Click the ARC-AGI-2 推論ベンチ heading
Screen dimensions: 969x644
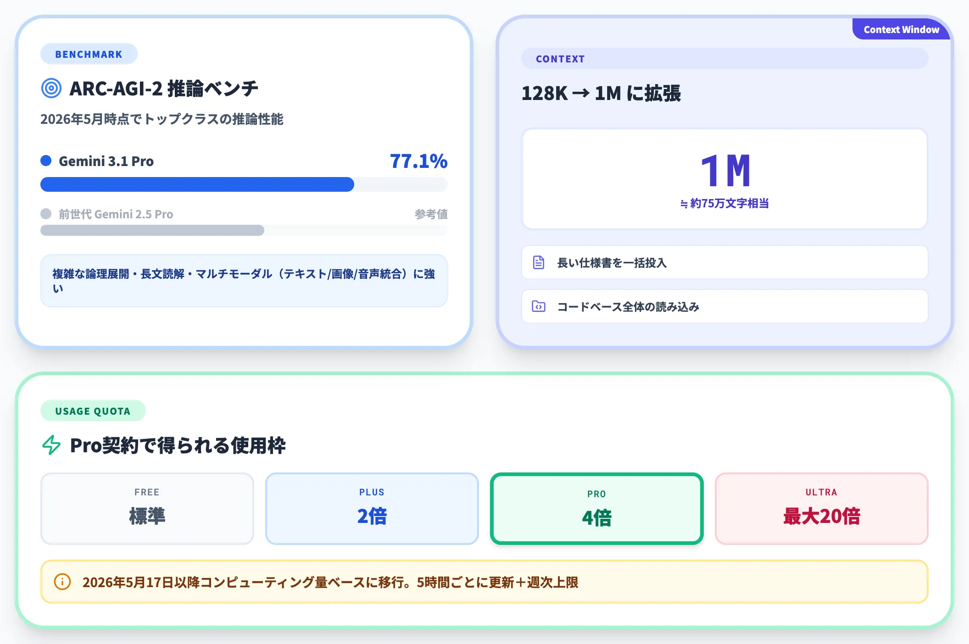pos(164,89)
